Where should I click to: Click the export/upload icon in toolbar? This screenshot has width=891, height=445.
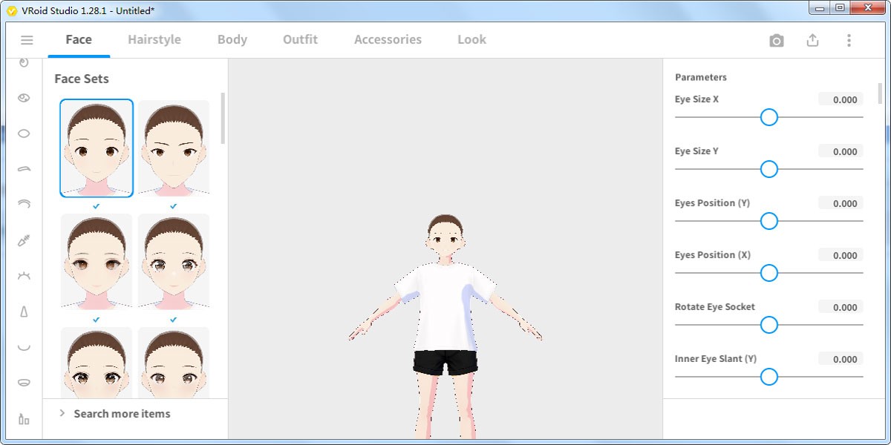pyautogui.click(x=812, y=40)
